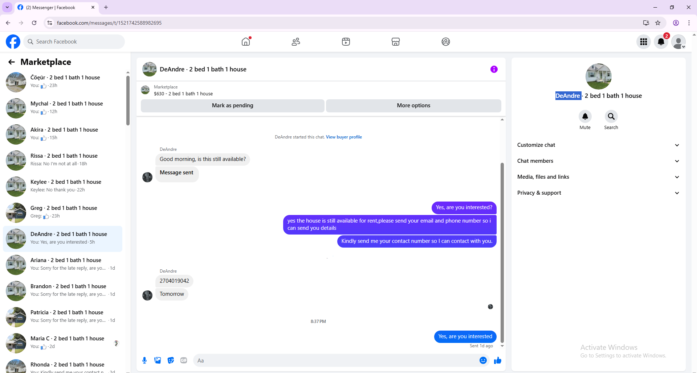697x373 pixels.
Task: Mute the conversation with bell icon
Action: coord(585,116)
